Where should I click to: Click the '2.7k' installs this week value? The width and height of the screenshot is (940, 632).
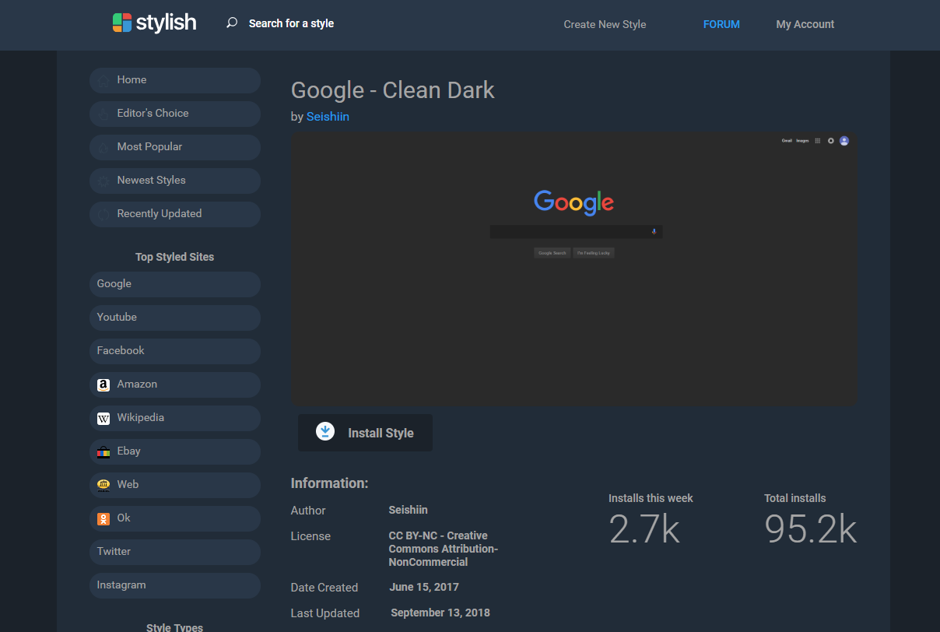pos(644,529)
